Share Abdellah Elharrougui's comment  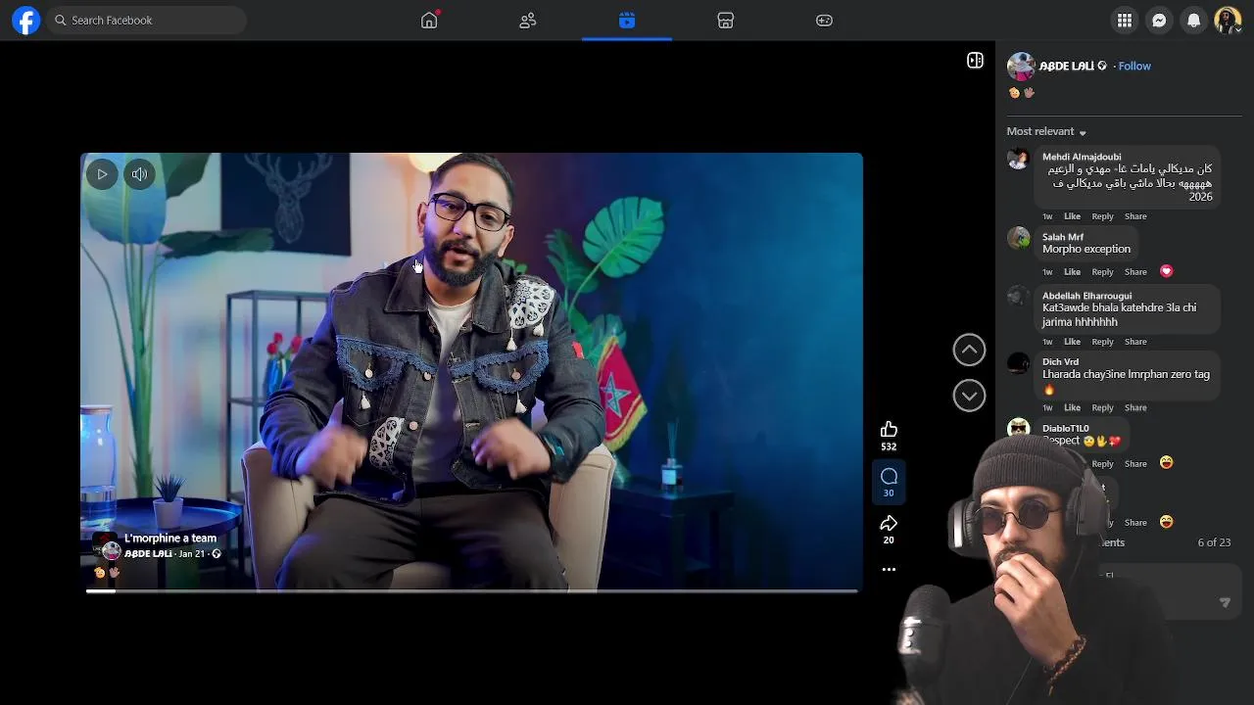[1135, 342]
